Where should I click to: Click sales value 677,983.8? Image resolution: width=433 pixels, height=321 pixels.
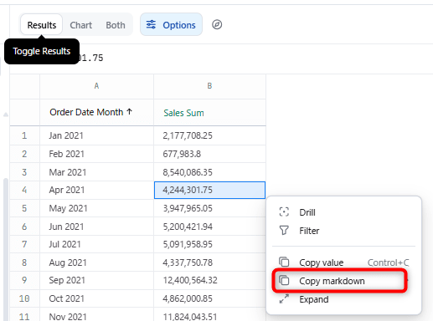209,154
